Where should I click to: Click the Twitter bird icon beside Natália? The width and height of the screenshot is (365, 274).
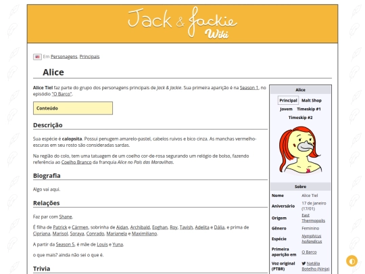point(303,263)
